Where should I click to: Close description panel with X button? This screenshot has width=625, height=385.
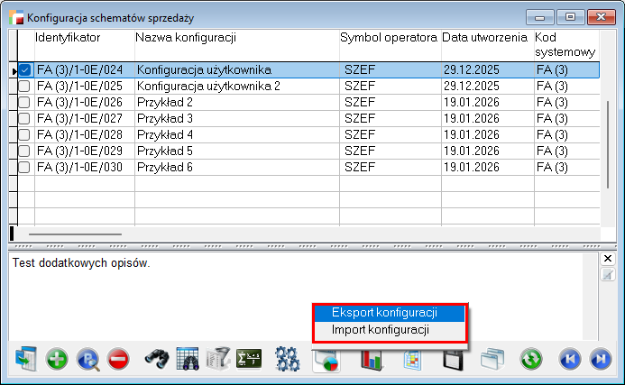coord(608,259)
